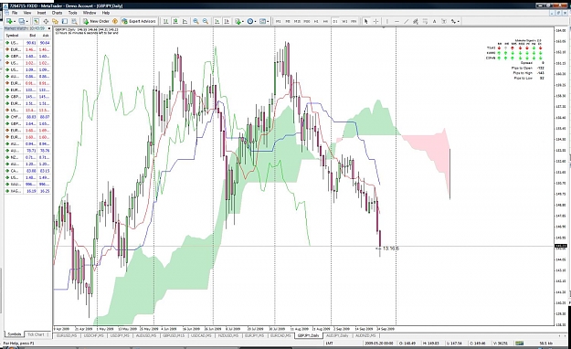Select the Trendline drawing tool
571x349 pixels.
[x=406, y=22]
